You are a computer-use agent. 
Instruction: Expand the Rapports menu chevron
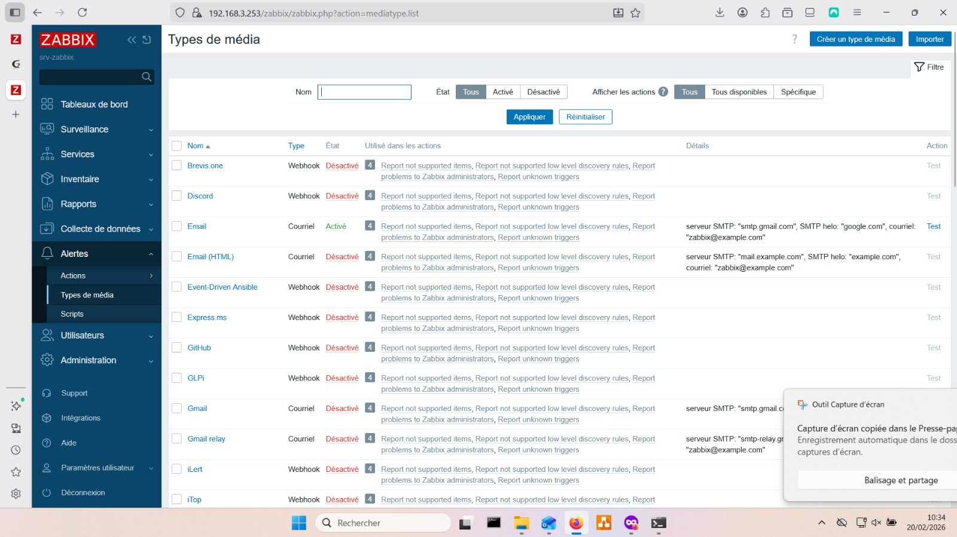(x=151, y=205)
